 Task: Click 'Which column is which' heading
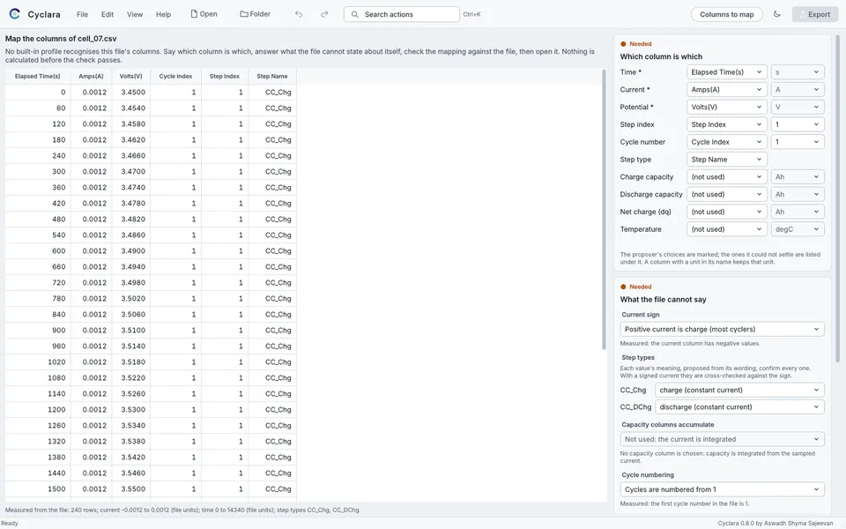tap(661, 56)
